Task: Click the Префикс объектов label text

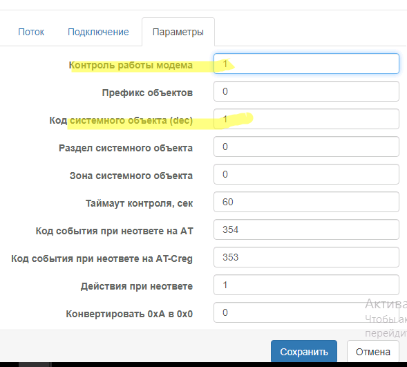Action: pyautogui.click(x=147, y=93)
